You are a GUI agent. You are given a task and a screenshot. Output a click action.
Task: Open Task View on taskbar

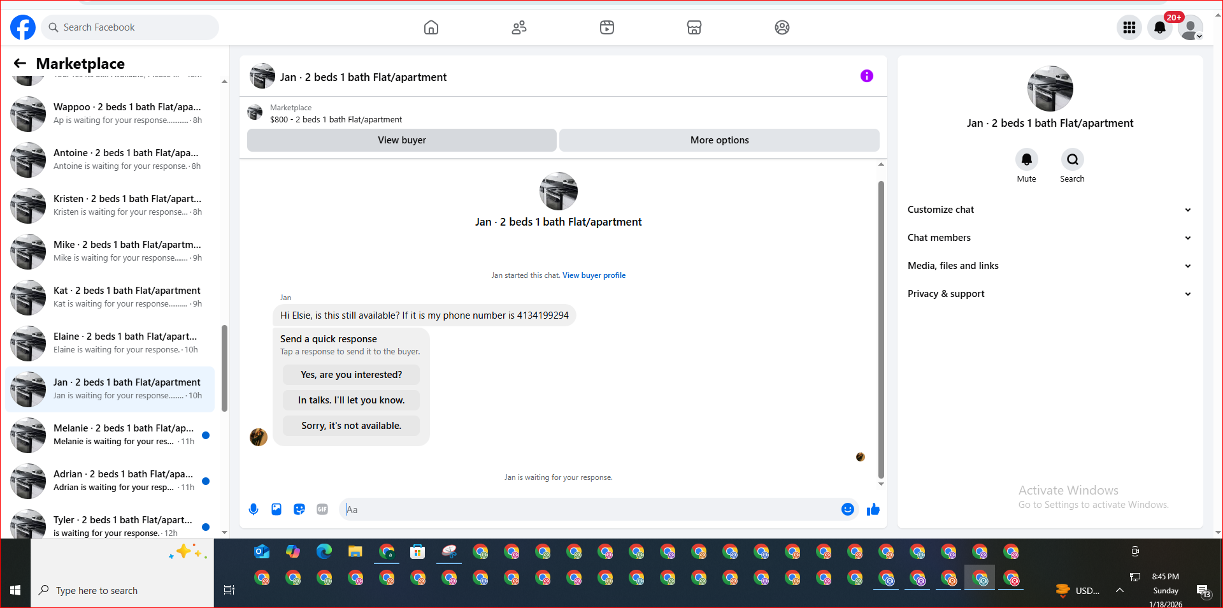pos(229,590)
